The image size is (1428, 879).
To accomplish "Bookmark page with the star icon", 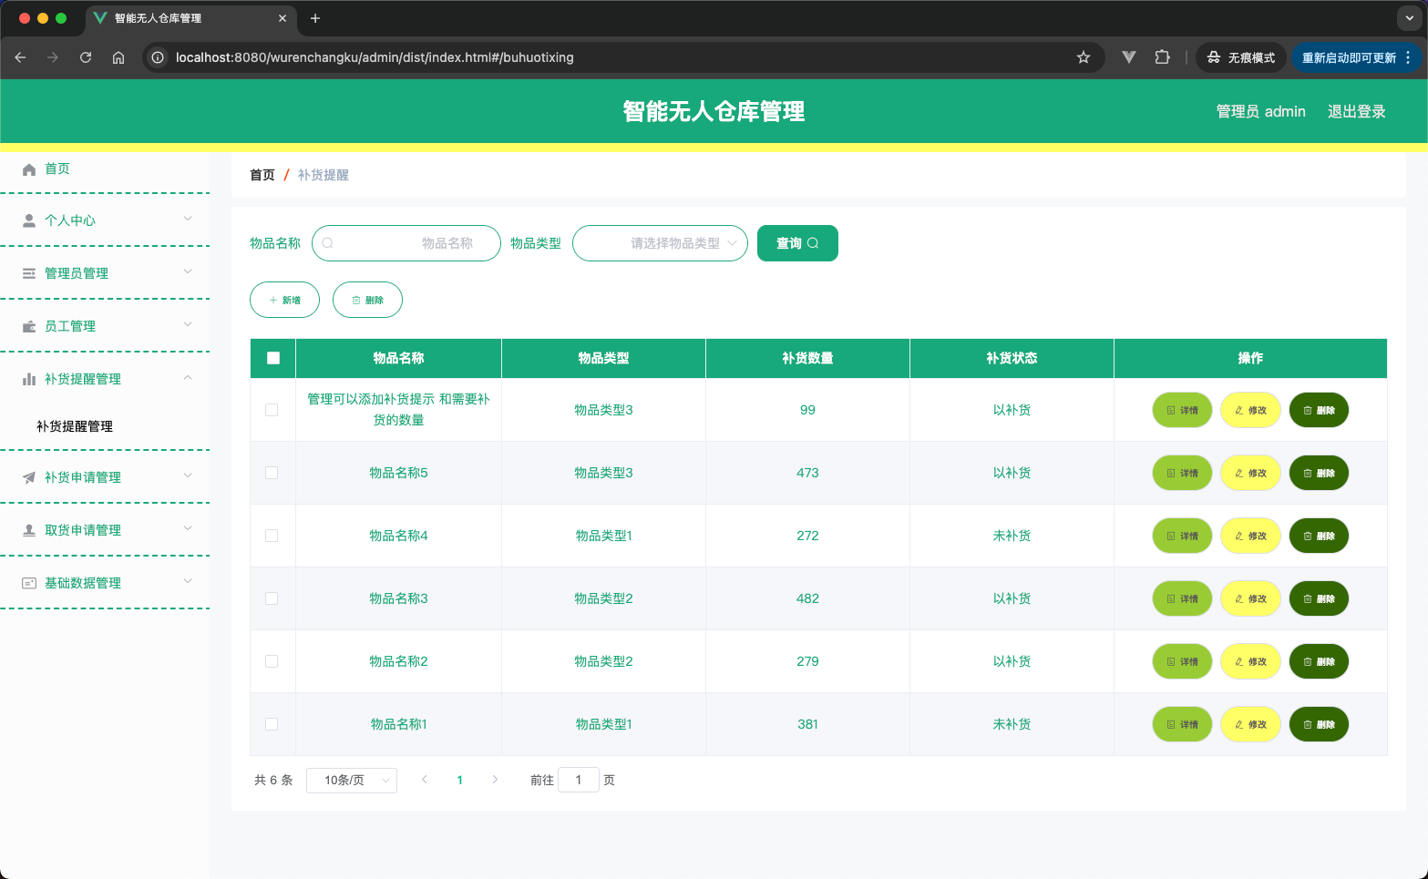I will coord(1084,57).
